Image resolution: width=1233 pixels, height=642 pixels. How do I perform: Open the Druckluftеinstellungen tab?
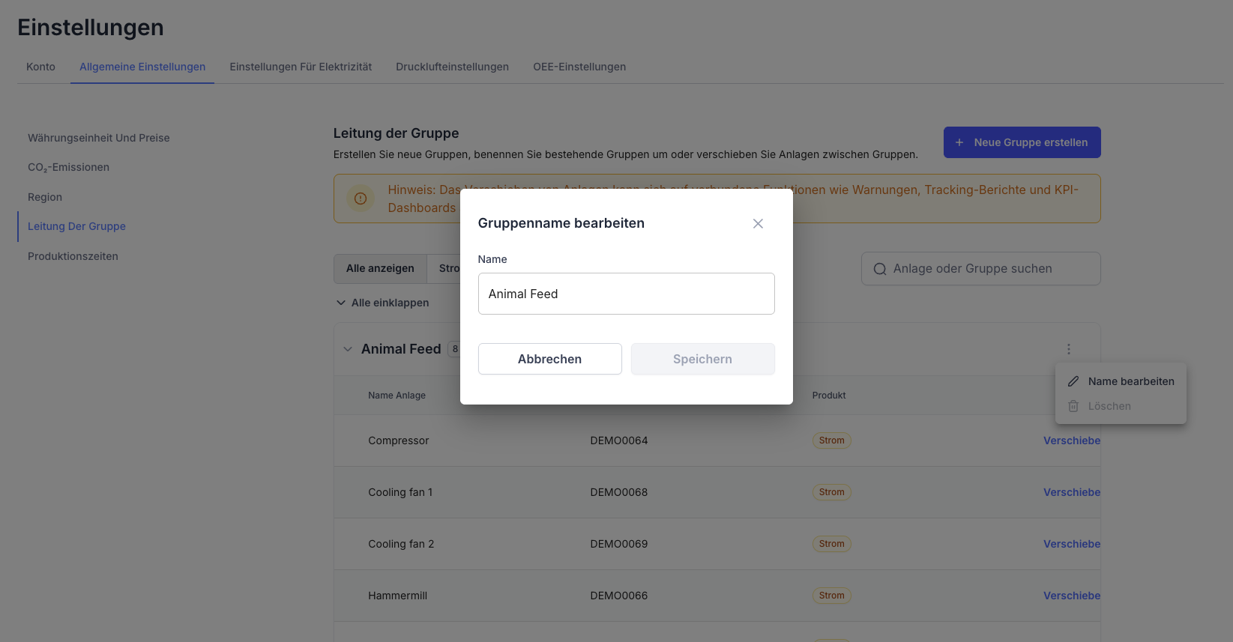point(452,67)
